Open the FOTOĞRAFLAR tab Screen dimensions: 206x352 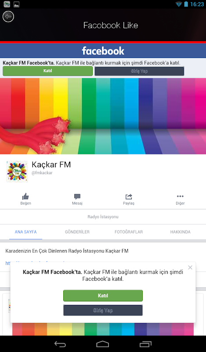(x=129, y=232)
